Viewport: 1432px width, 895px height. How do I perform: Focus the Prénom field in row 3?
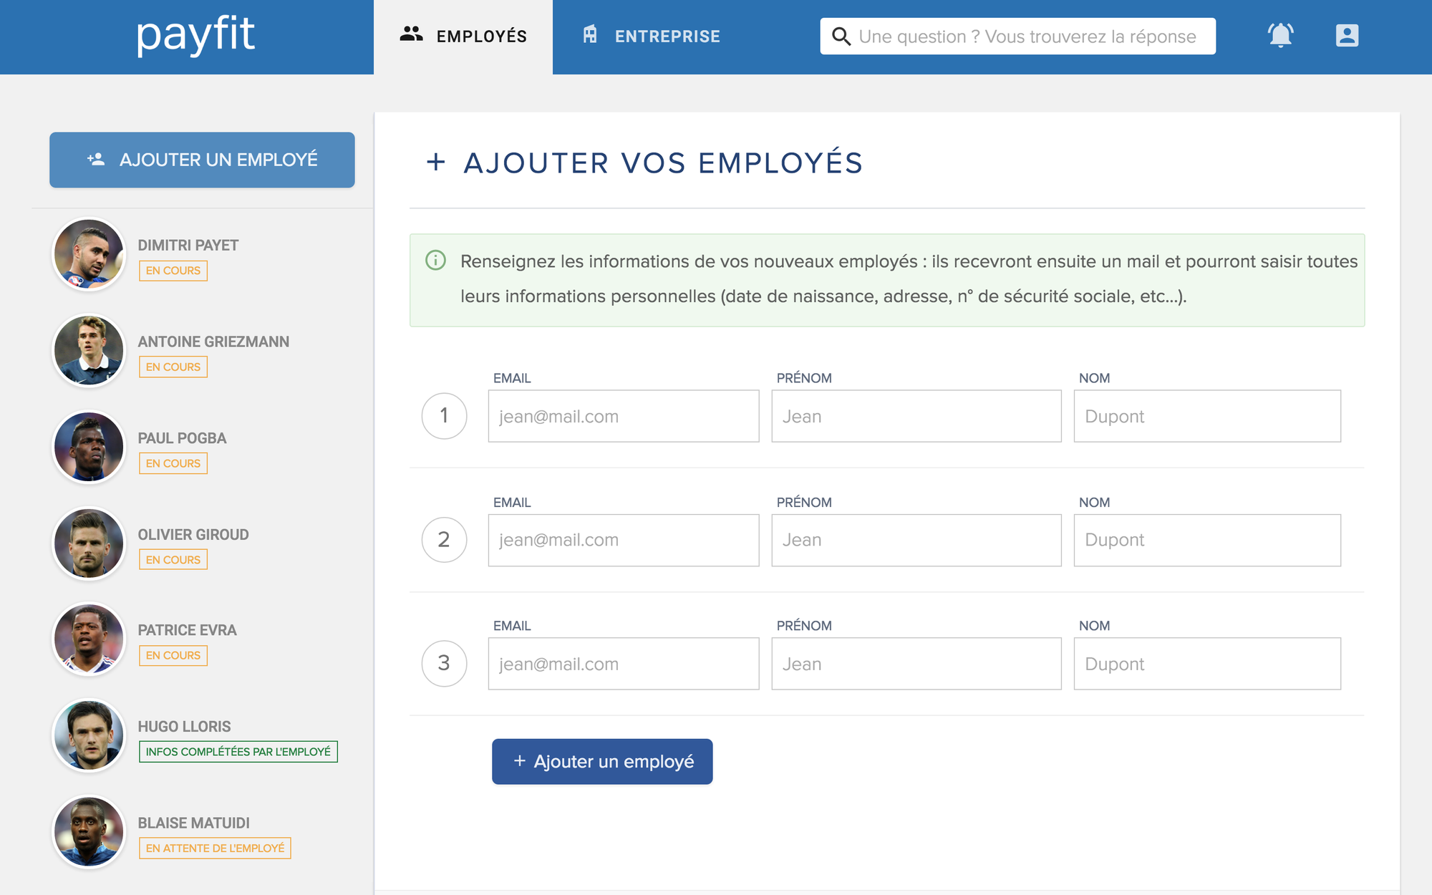916,664
